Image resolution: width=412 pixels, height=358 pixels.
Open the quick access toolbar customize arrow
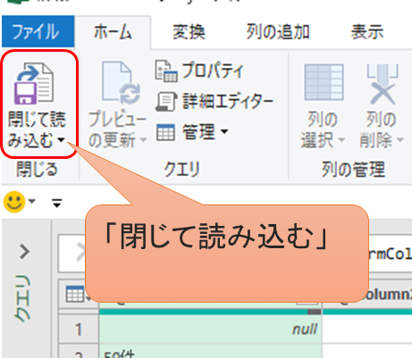(57, 204)
